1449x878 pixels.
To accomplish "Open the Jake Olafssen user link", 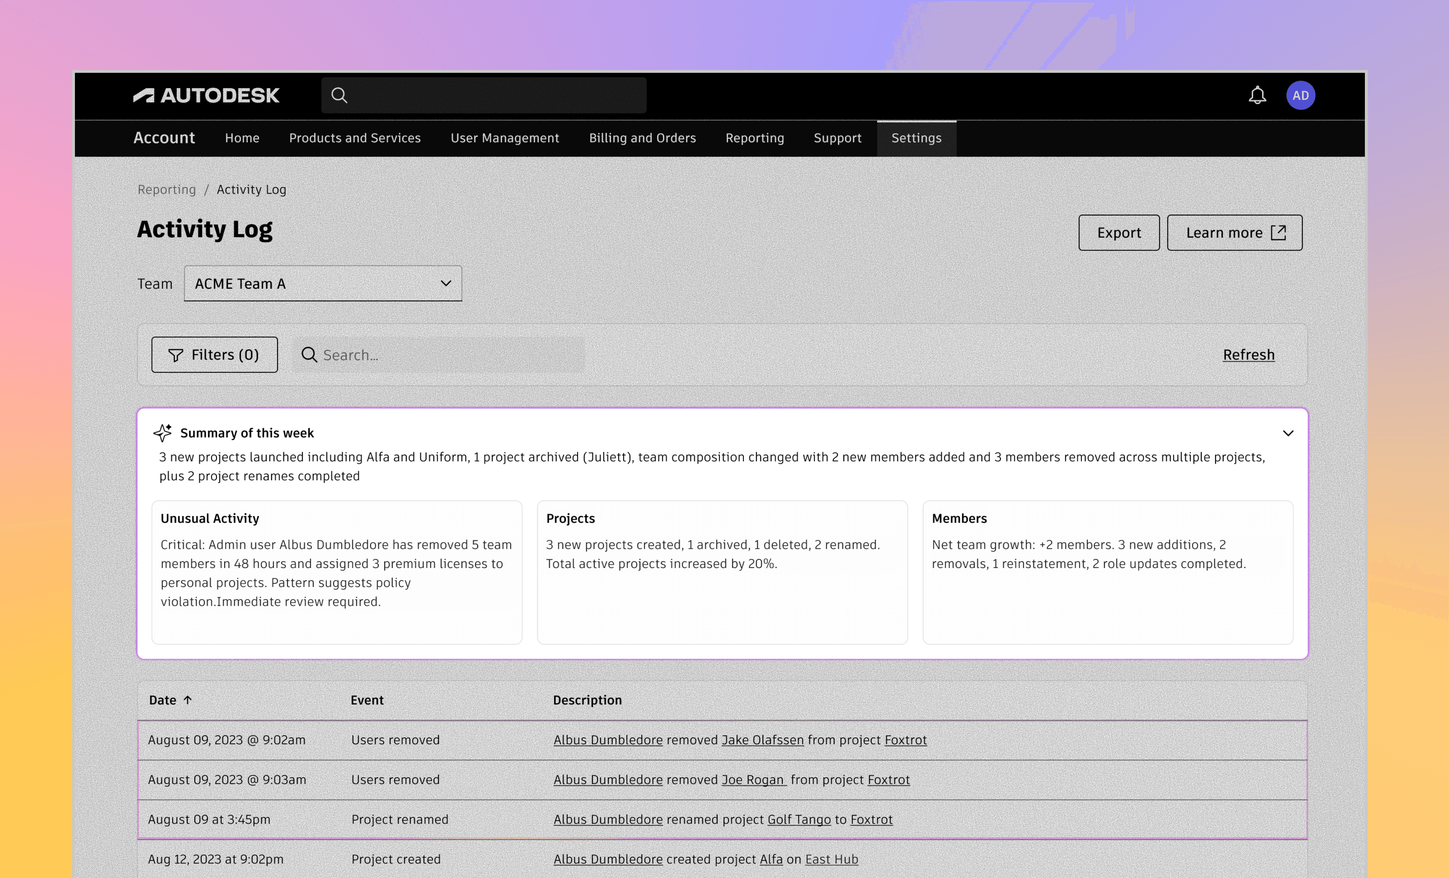I will click(762, 740).
